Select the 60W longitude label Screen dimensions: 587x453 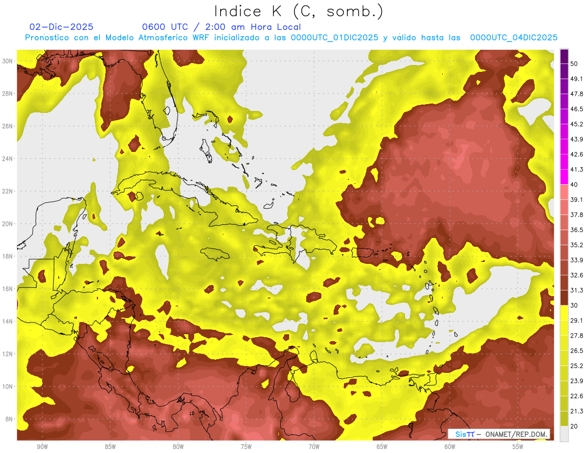point(450,447)
